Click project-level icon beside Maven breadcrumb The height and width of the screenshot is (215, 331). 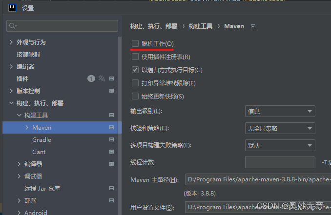tap(253, 26)
